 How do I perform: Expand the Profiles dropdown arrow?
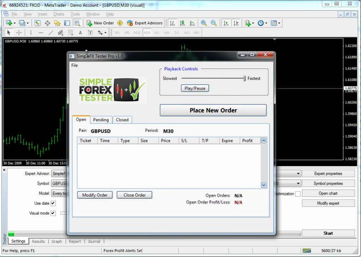27,23
